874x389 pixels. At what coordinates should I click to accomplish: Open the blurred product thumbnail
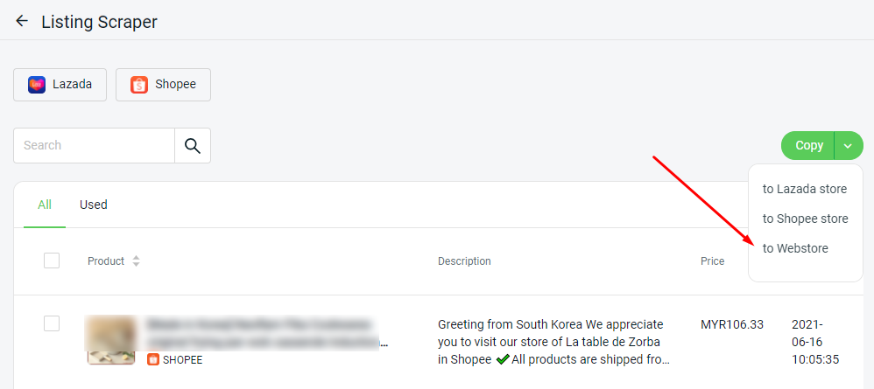111,339
